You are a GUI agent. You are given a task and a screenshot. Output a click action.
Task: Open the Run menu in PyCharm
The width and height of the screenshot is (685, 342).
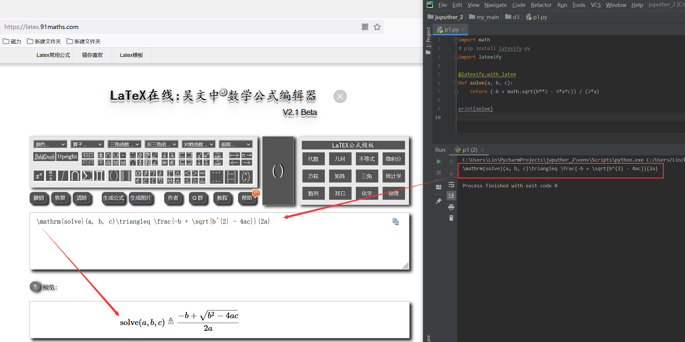coord(562,5)
